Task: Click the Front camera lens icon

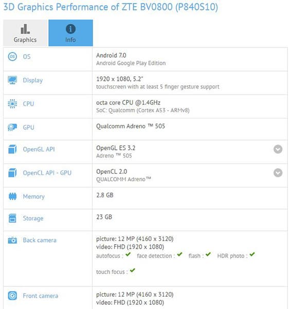Action: [12, 296]
